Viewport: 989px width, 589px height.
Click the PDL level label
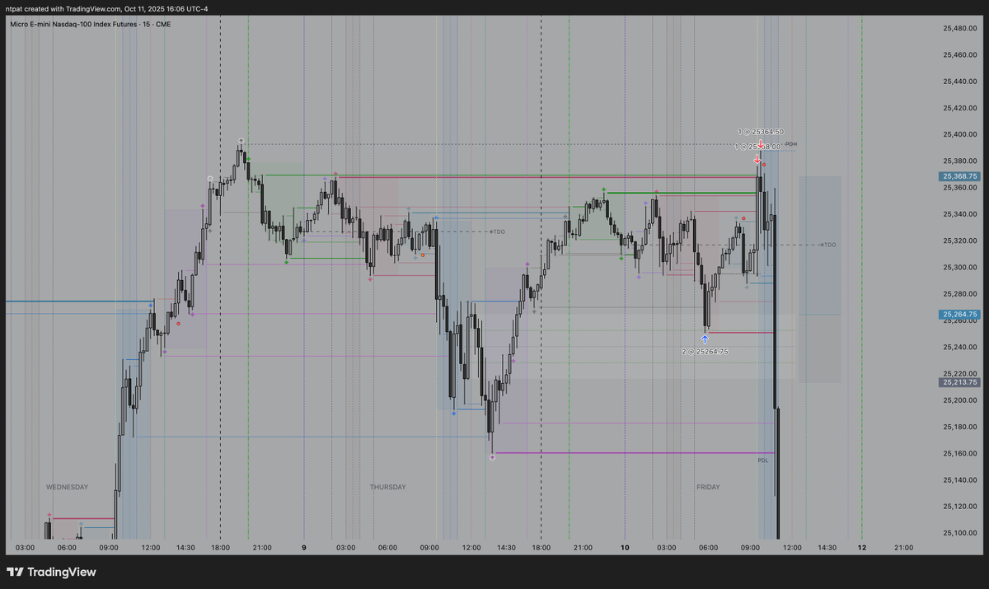tap(762, 460)
